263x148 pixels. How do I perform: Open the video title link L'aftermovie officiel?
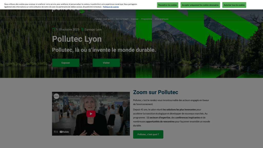click(87, 96)
